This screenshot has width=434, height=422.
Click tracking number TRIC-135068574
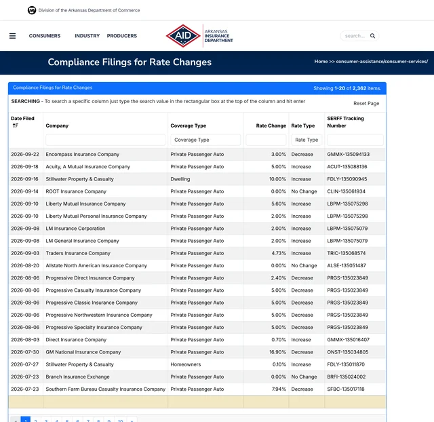347,253
